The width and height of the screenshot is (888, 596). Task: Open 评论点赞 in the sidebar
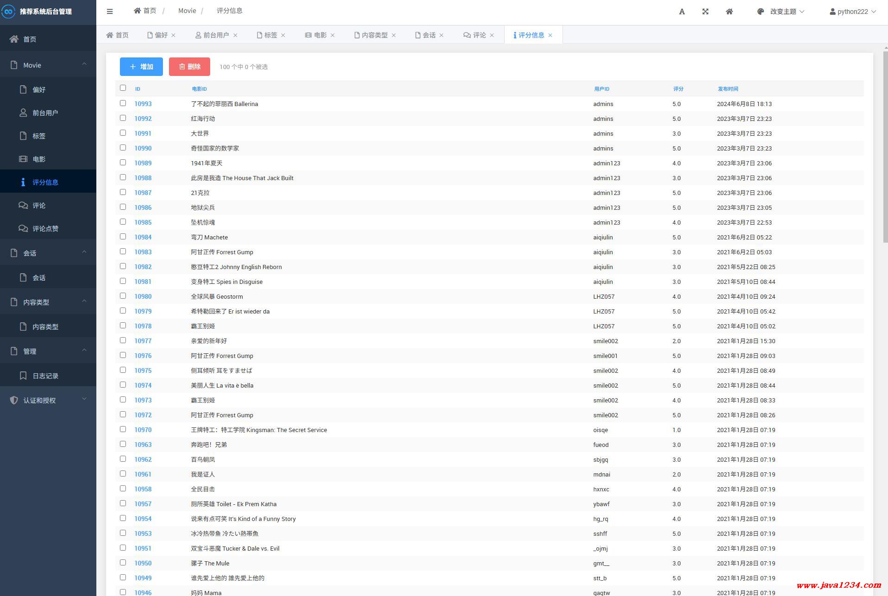pyautogui.click(x=45, y=229)
